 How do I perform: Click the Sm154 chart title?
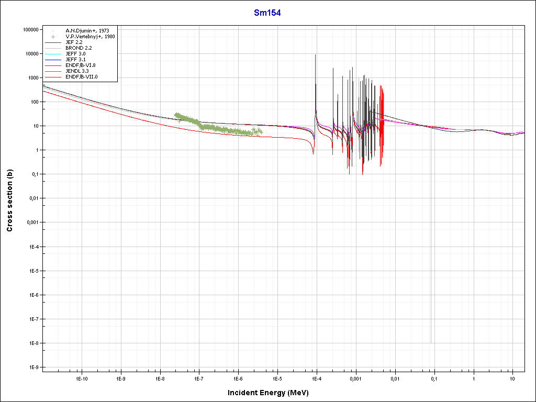[267, 13]
